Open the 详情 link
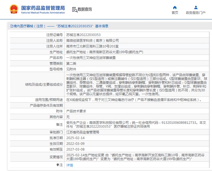This screenshot has height=171, width=212. (70, 165)
